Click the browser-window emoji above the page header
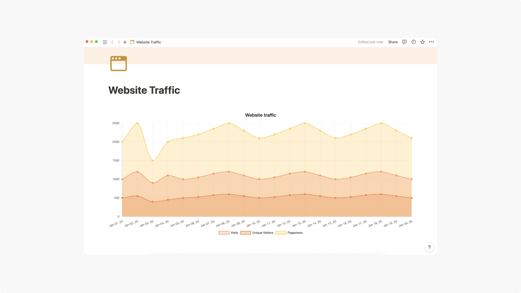 coord(118,63)
